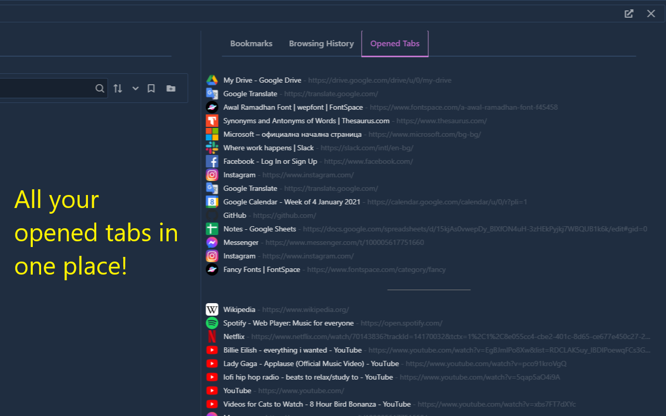Image resolution: width=666 pixels, height=416 pixels.
Task: Click the search magnifier icon
Action: [x=100, y=88]
